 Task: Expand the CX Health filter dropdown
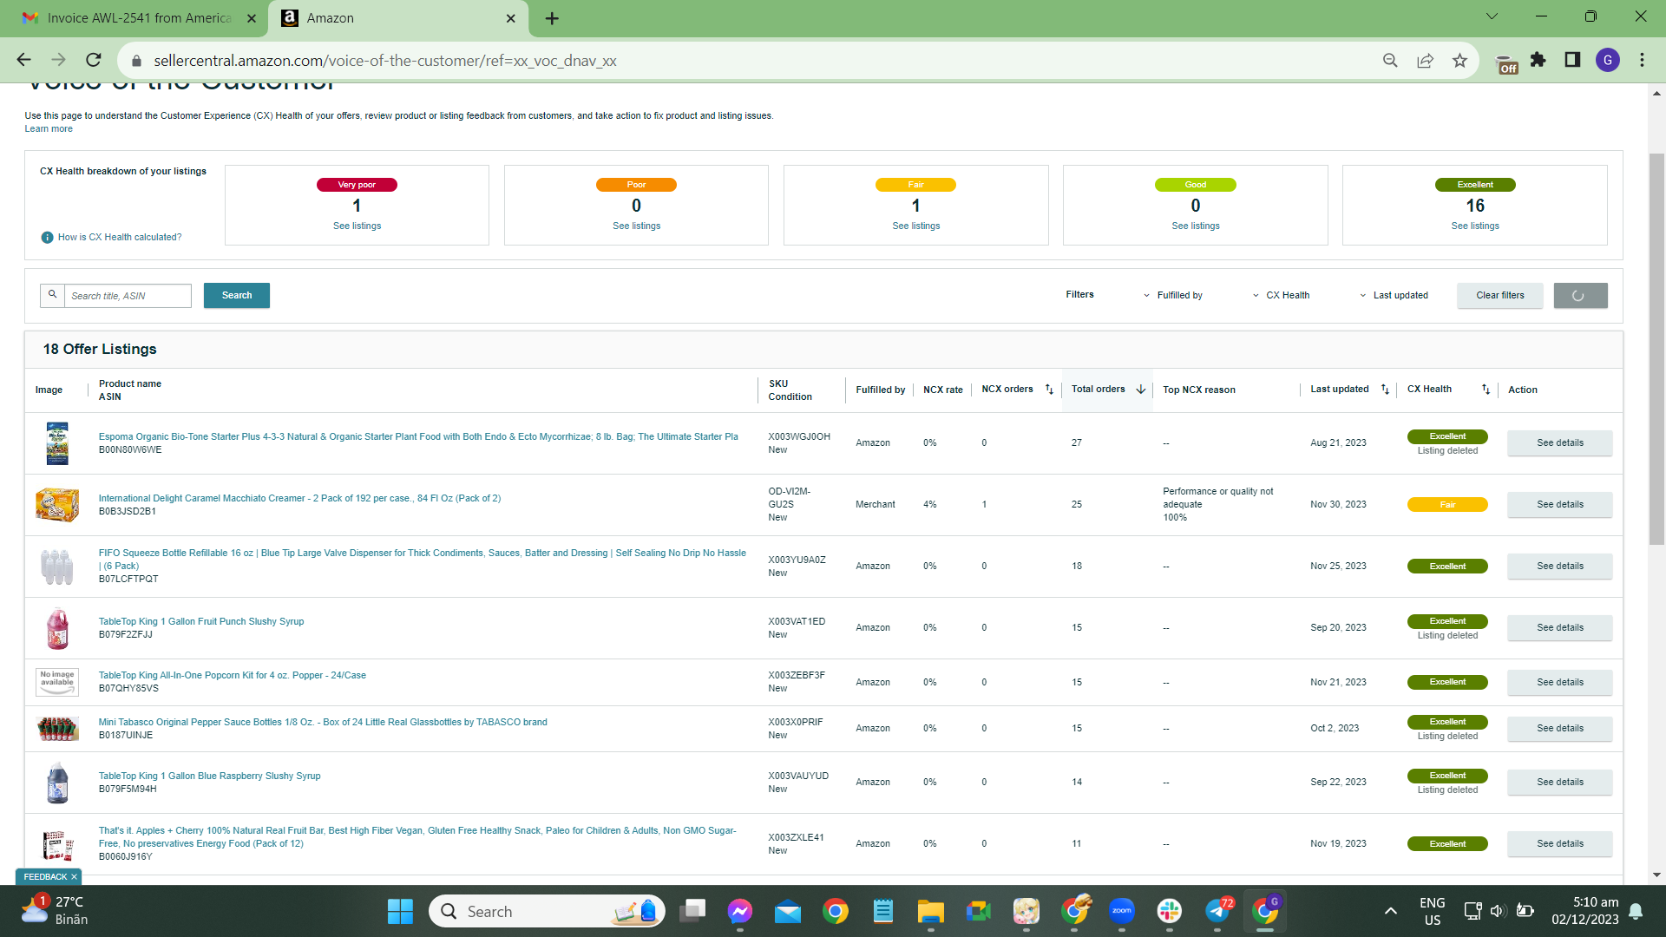pyautogui.click(x=1281, y=296)
